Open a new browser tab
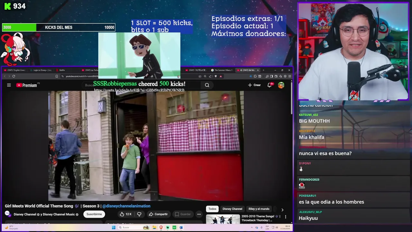412x232 pixels. (x=263, y=70)
